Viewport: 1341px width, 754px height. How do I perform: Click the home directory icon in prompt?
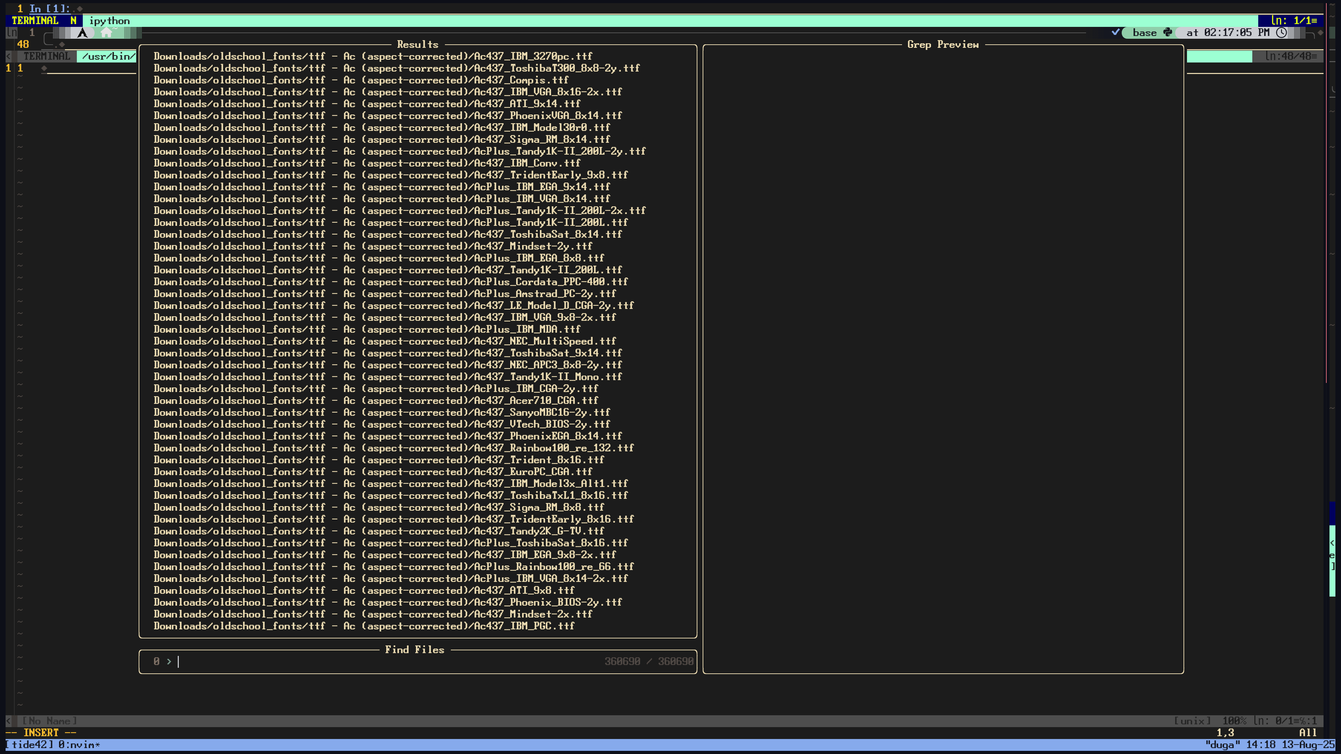click(x=107, y=33)
